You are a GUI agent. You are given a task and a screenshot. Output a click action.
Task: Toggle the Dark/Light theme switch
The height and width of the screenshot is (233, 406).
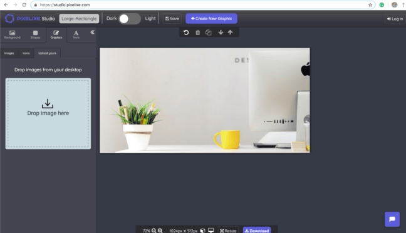pyautogui.click(x=130, y=19)
